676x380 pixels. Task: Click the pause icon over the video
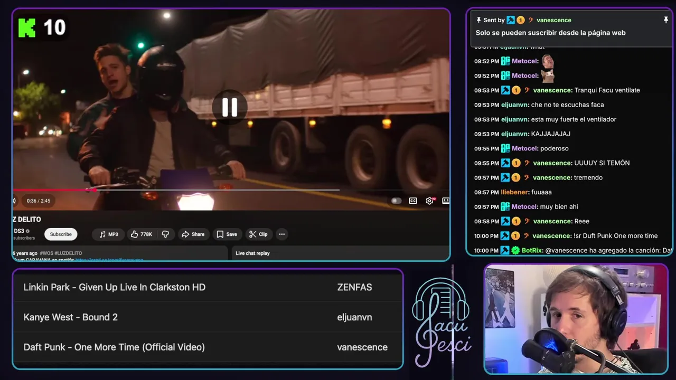point(229,107)
